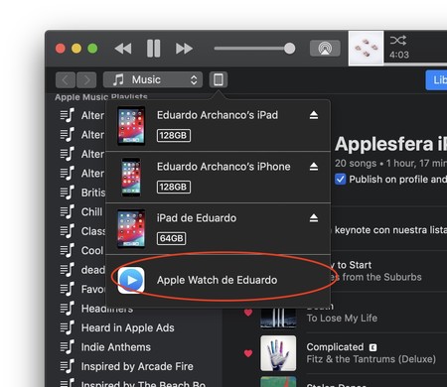Image resolution: width=447 pixels, height=387 pixels.
Task: Click the device icon button in toolbar
Action: [x=219, y=79]
